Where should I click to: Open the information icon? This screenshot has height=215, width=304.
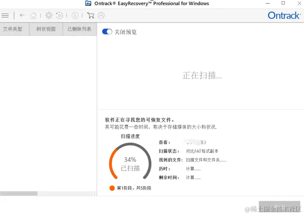point(75,15)
